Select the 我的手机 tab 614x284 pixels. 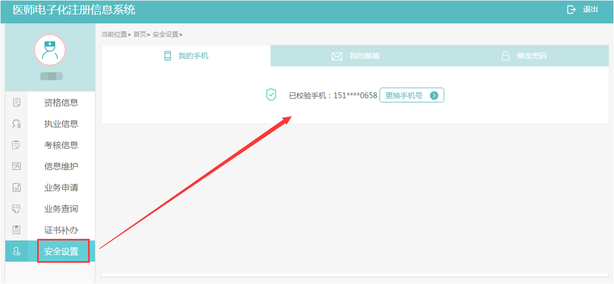(x=186, y=56)
